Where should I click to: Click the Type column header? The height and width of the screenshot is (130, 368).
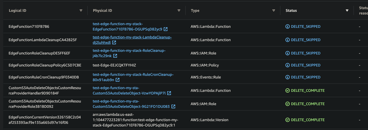tap(195, 11)
